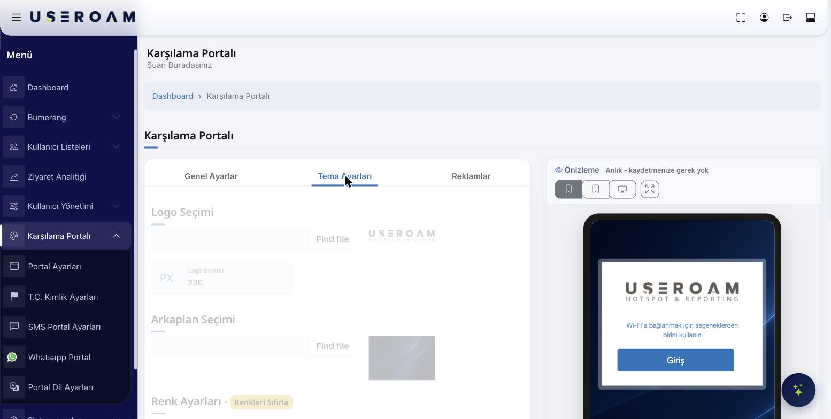Click the Logo Seçimi file input
The height and width of the screenshot is (419, 831).
[x=253, y=239]
